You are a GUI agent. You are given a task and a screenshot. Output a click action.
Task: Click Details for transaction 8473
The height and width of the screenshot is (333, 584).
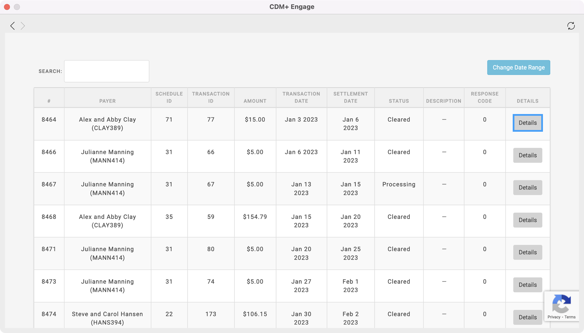(x=528, y=285)
